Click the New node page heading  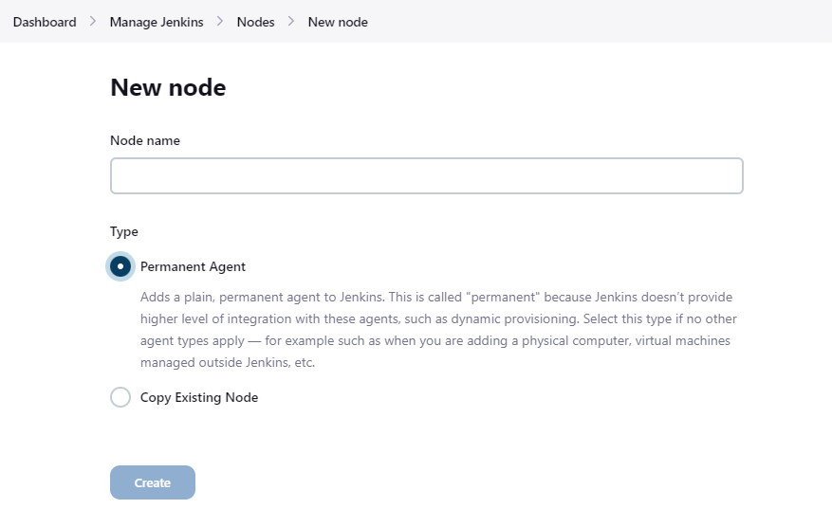[x=168, y=87]
